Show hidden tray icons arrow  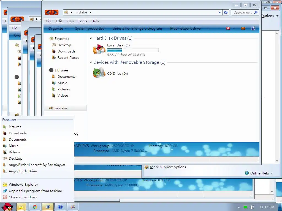(238, 207)
